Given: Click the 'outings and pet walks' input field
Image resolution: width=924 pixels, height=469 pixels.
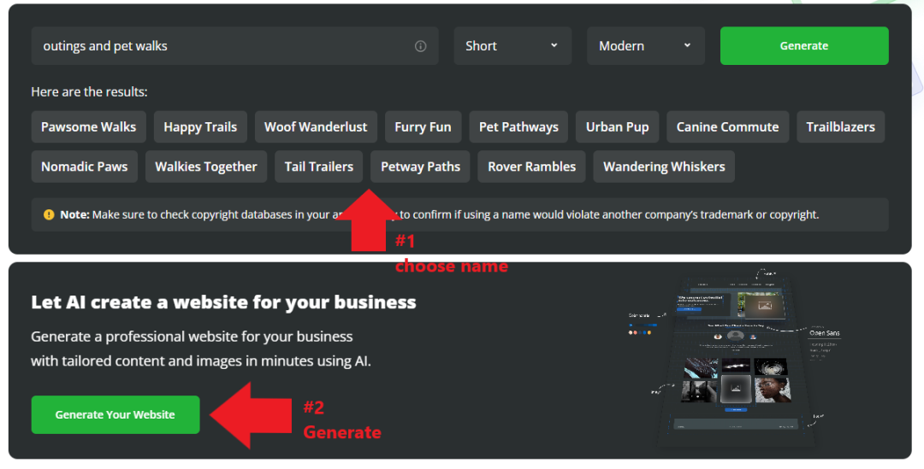Looking at the screenshot, I should [234, 46].
